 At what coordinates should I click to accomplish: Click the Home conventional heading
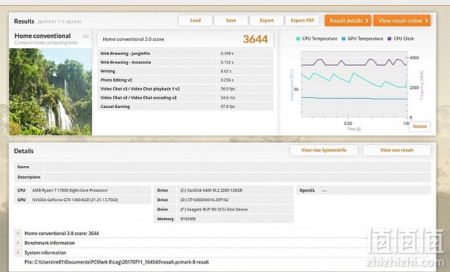pyautogui.click(x=42, y=36)
